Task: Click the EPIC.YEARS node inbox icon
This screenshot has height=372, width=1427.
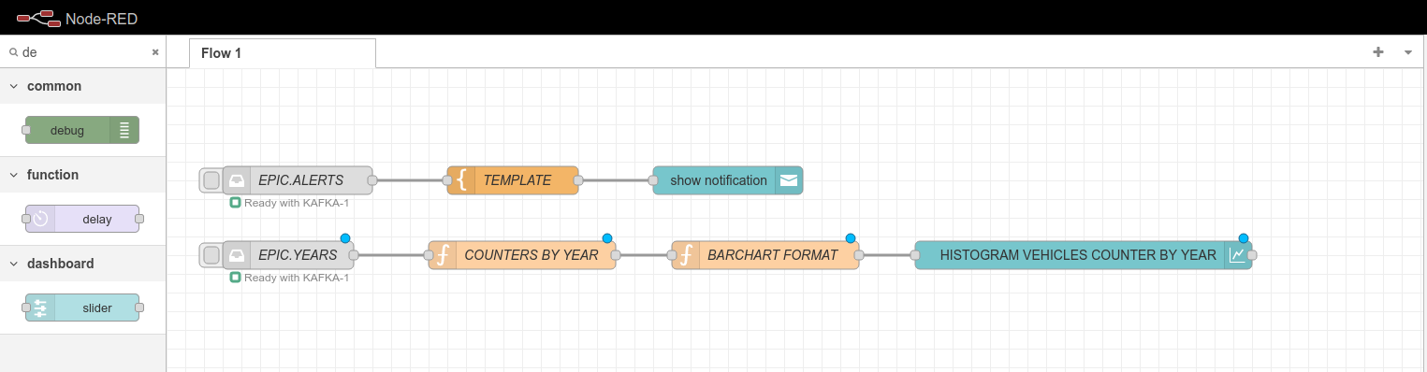Action: pyautogui.click(x=237, y=254)
